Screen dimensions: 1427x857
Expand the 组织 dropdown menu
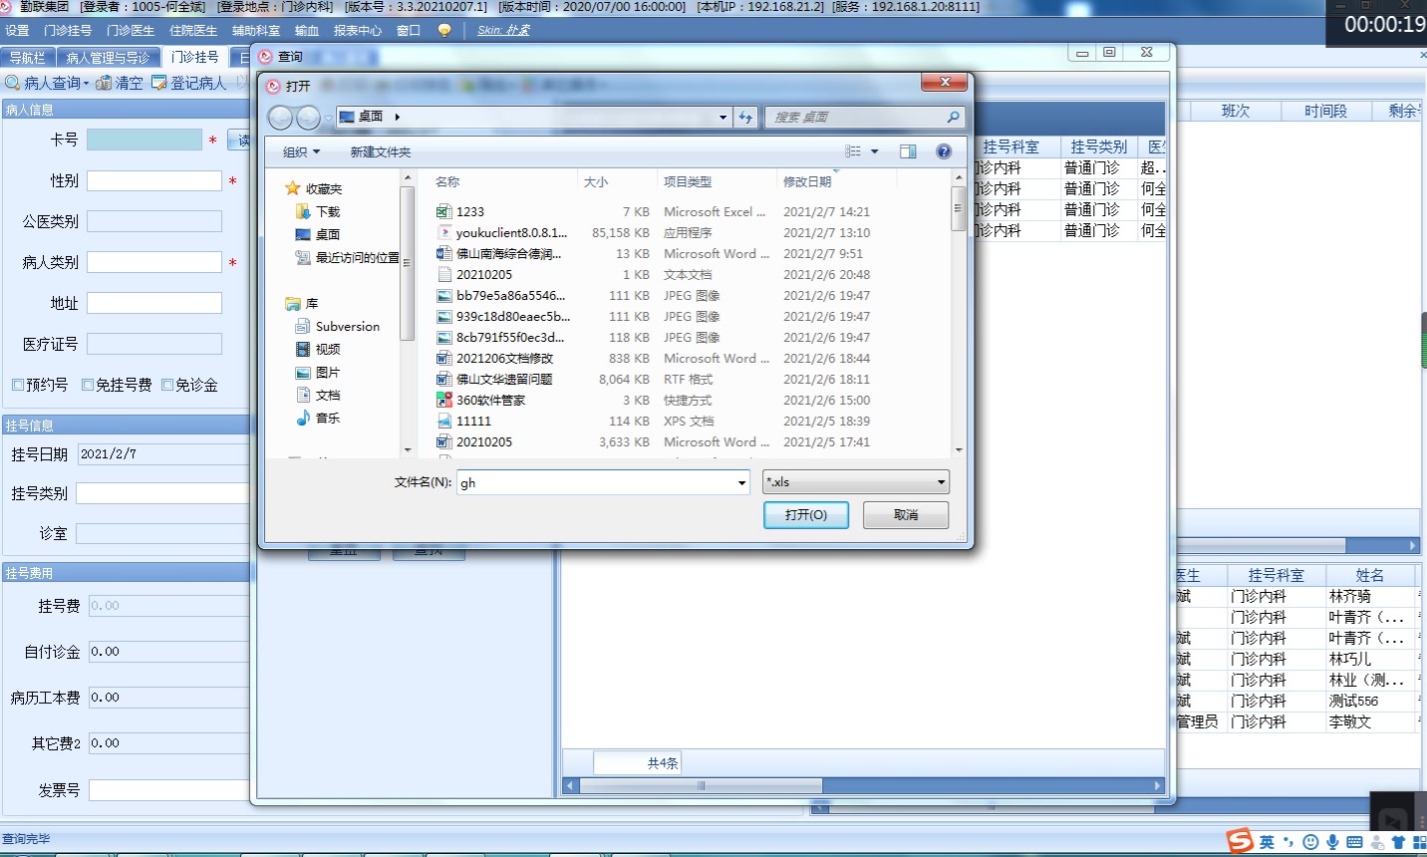click(301, 151)
